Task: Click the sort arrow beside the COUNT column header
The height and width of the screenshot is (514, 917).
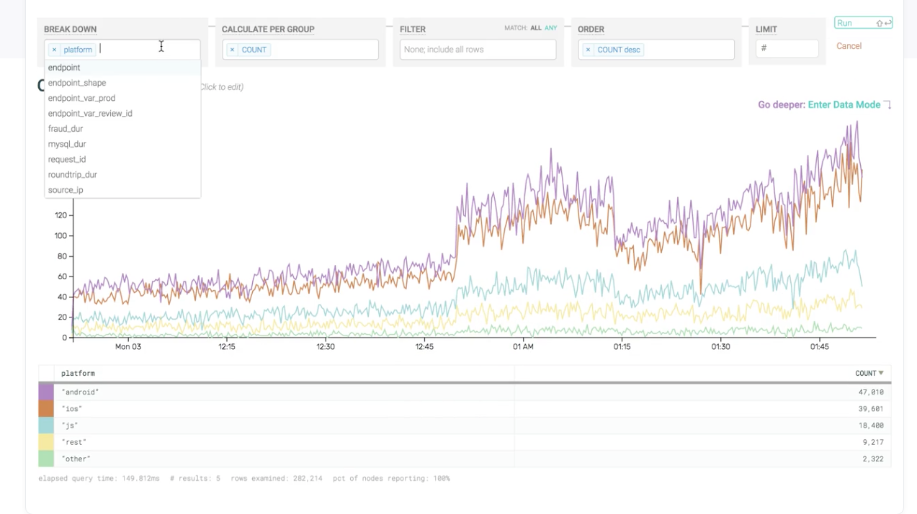Action: click(880, 374)
